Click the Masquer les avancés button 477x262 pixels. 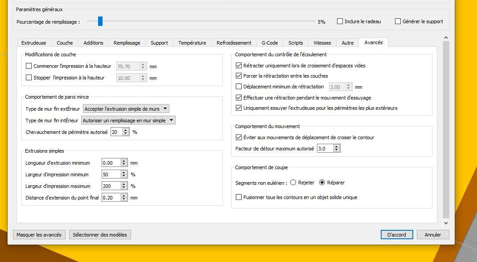39,235
